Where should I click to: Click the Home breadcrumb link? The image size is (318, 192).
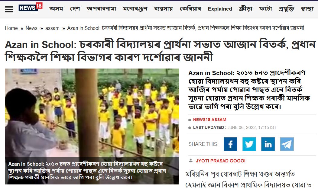(11, 28)
